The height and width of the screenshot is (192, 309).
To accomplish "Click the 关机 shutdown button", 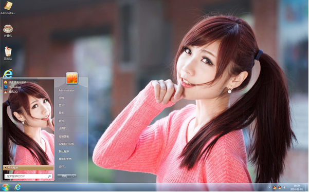I will pos(64,176).
